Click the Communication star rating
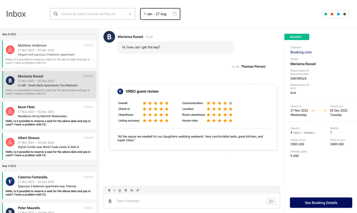Viewport: 357px width, 213px height. pyautogui.click(x=220, y=103)
